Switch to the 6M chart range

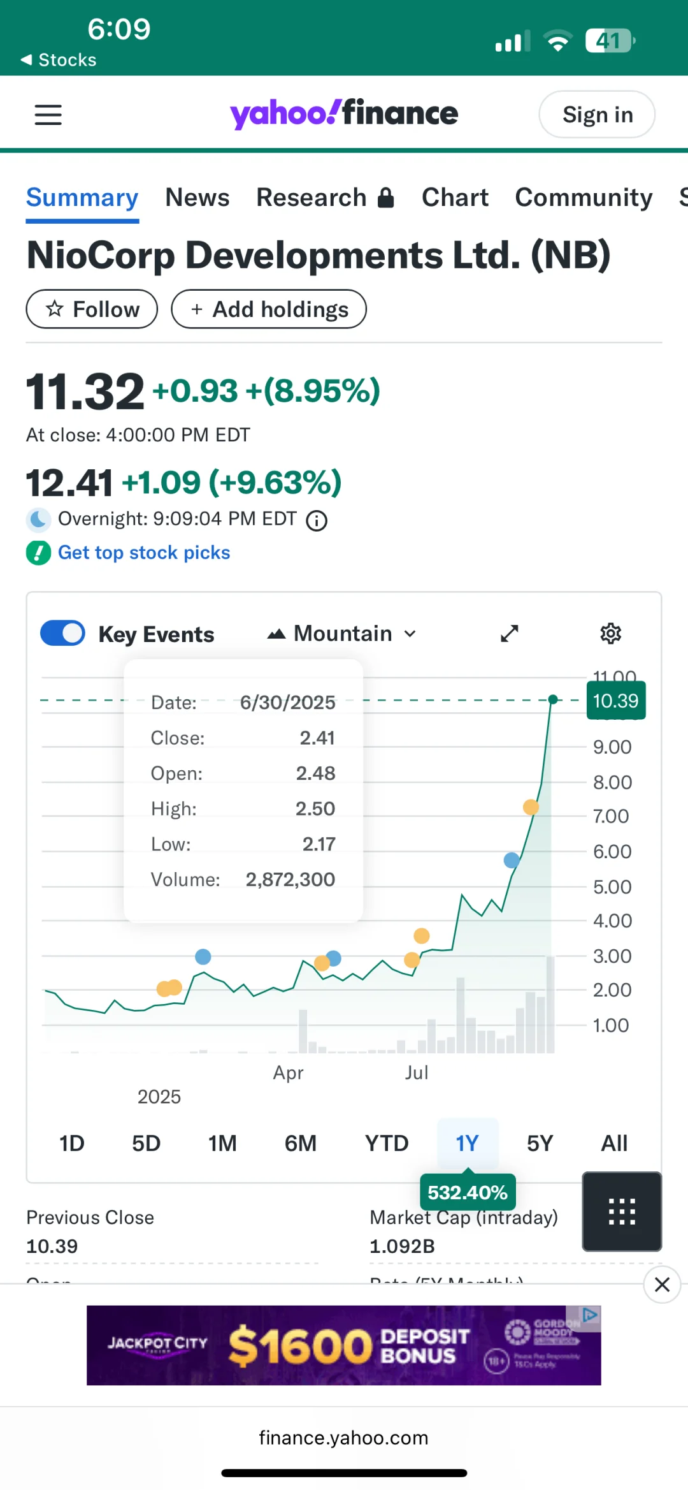point(300,1143)
